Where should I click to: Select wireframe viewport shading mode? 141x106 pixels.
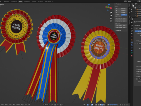(99, 105)
